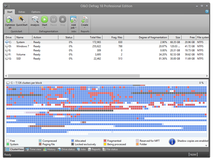Image resolution: width=213 pixels, height=161 pixels.
Task: Click the Locked exclusively legend swatch
Action: pyautogui.click(x=73, y=144)
